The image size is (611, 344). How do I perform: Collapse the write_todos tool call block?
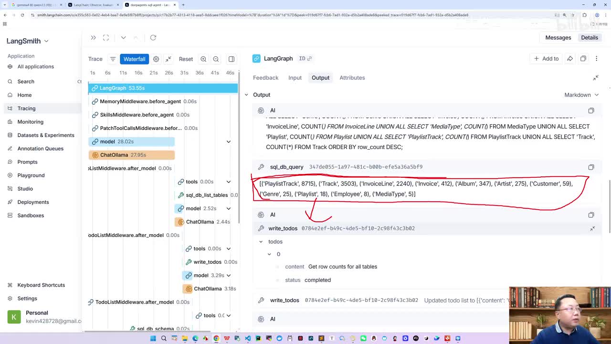[592, 229]
